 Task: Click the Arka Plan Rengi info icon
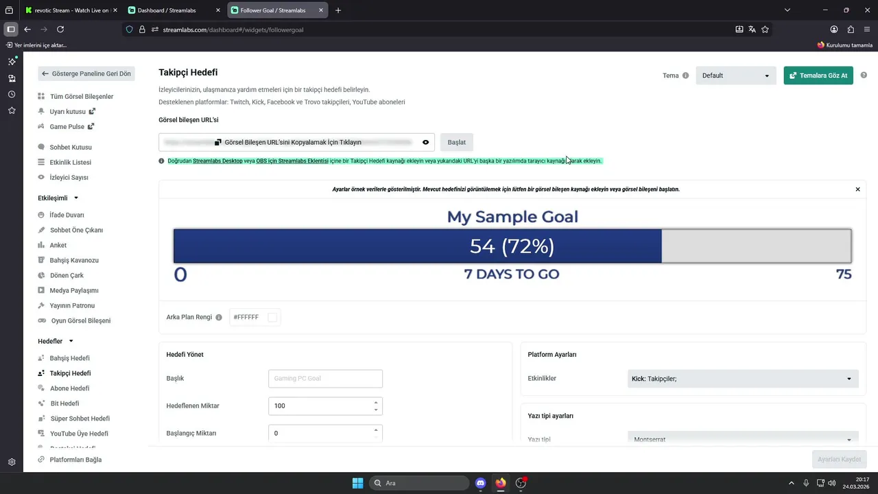pos(219,318)
